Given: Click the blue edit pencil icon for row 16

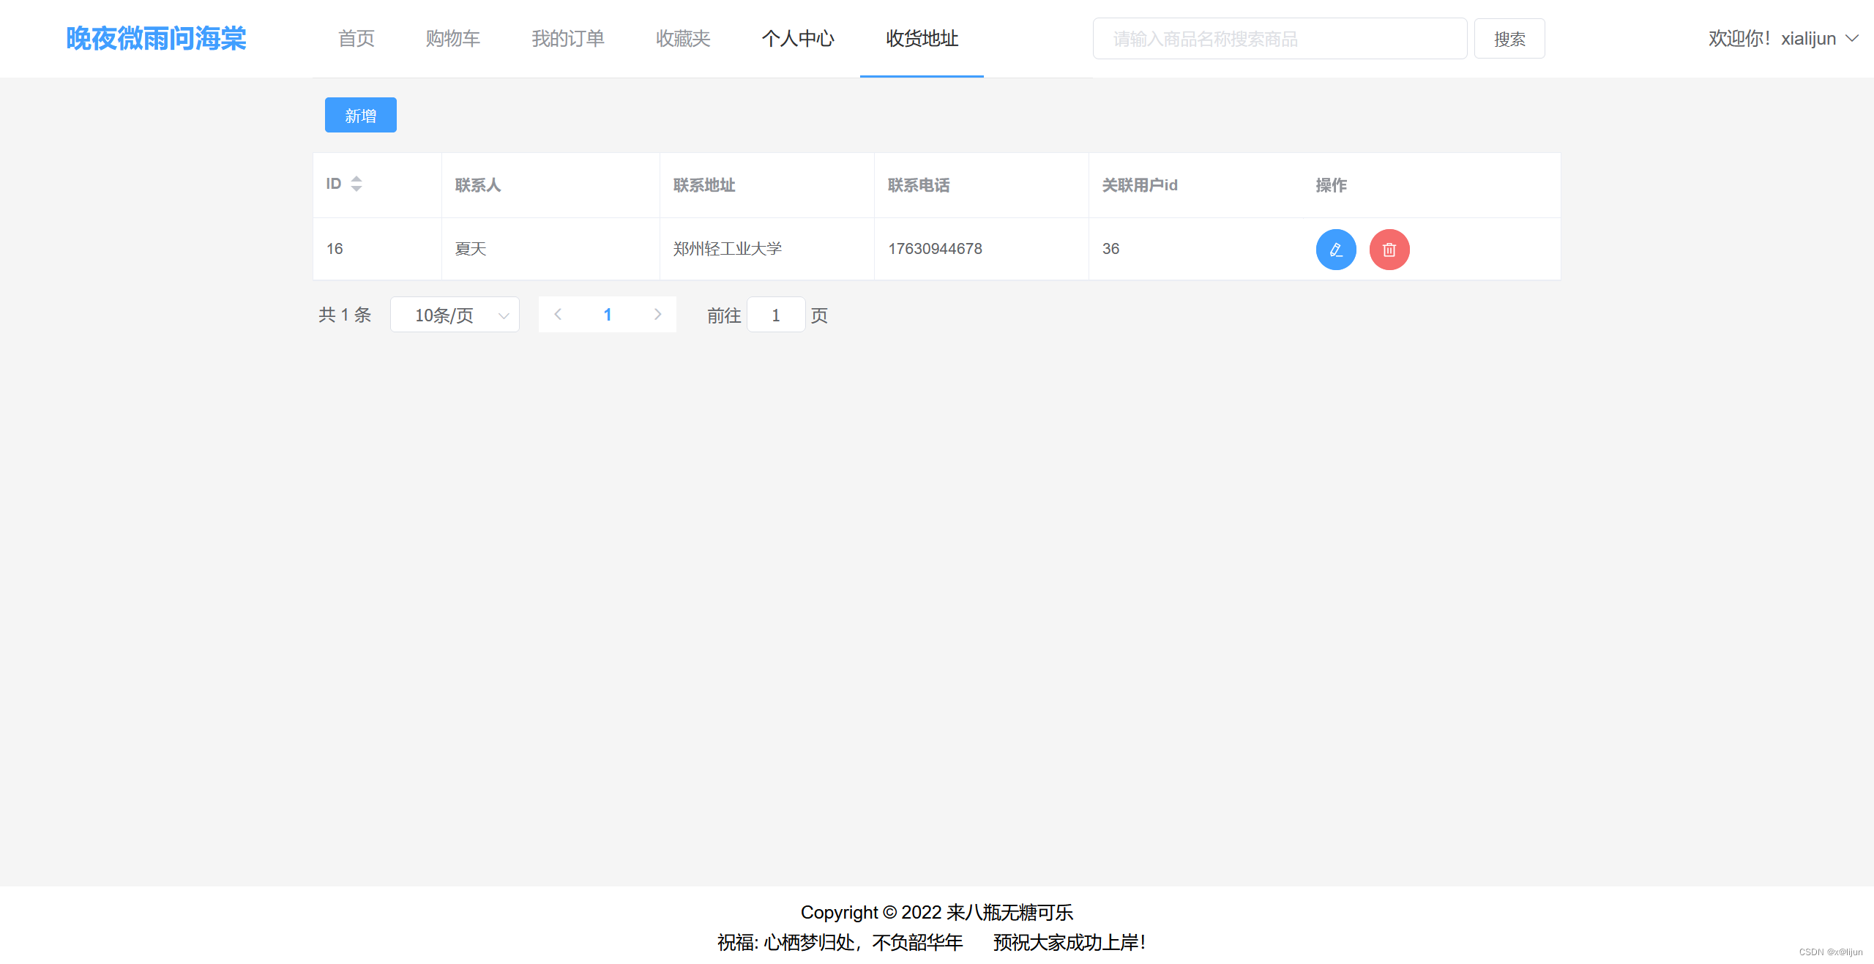Looking at the screenshot, I should click(x=1335, y=250).
